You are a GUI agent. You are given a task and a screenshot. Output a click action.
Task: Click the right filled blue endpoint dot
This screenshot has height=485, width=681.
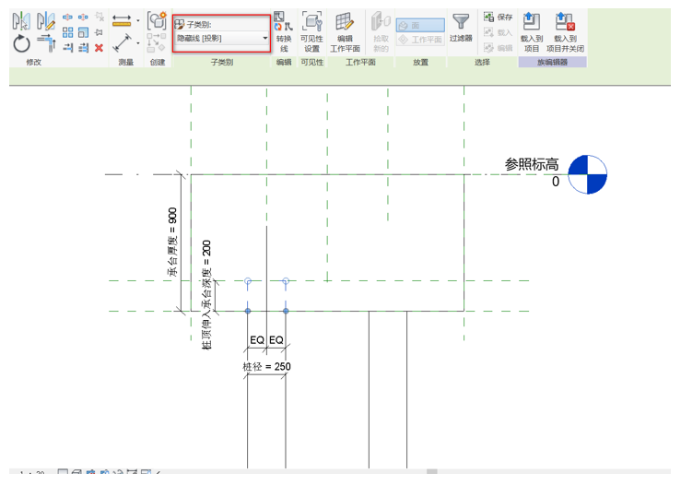[x=286, y=311]
